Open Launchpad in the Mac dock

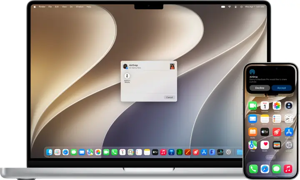57,152
